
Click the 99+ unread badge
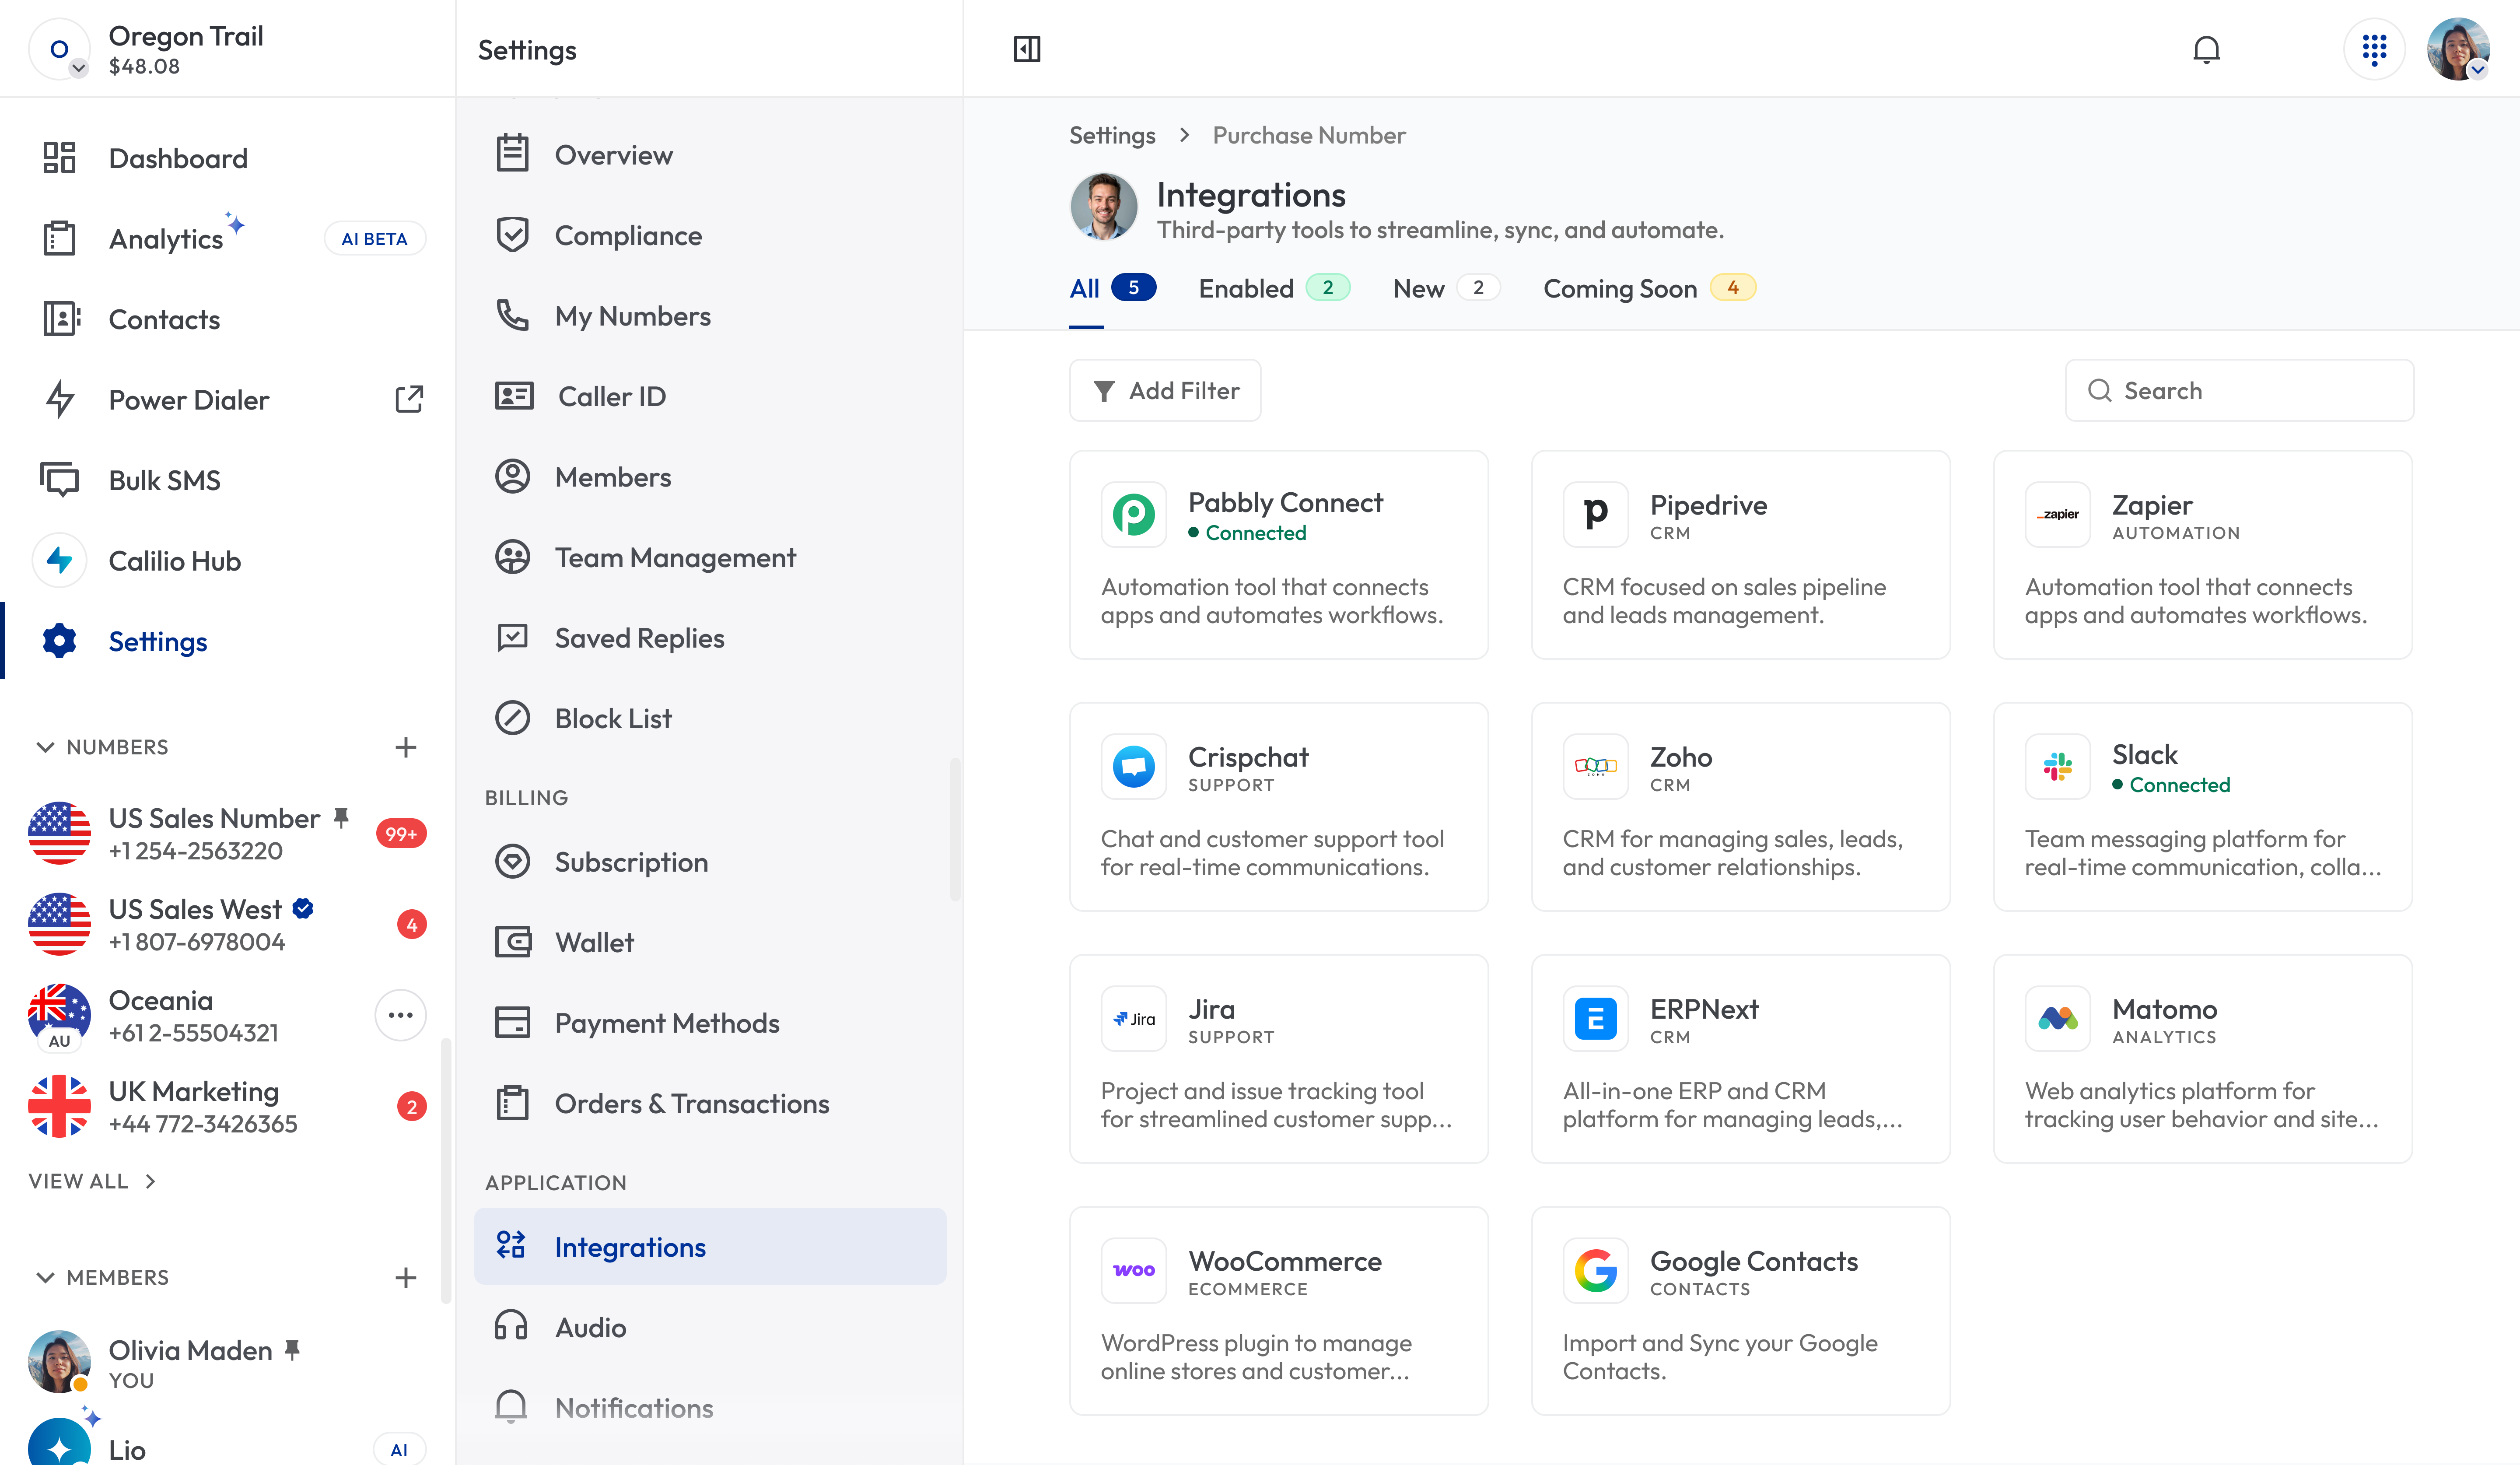click(401, 833)
